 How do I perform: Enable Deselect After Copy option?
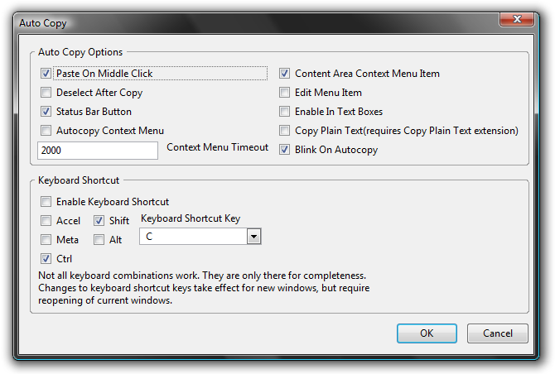[x=46, y=93]
